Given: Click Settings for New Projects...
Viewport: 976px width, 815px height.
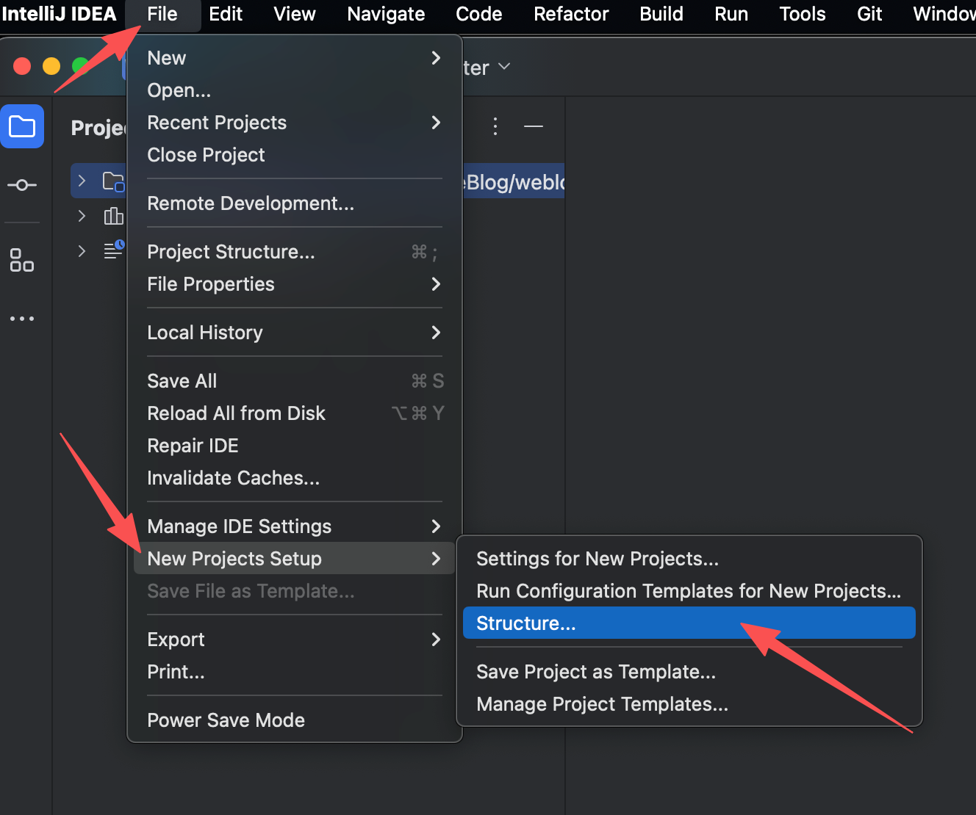Looking at the screenshot, I should [597, 559].
